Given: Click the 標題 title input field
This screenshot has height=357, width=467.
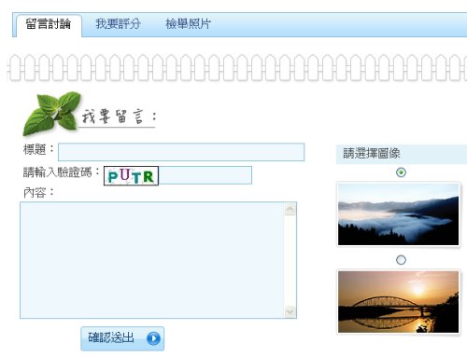Looking at the screenshot, I should pyautogui.click(x=181, y=152).
